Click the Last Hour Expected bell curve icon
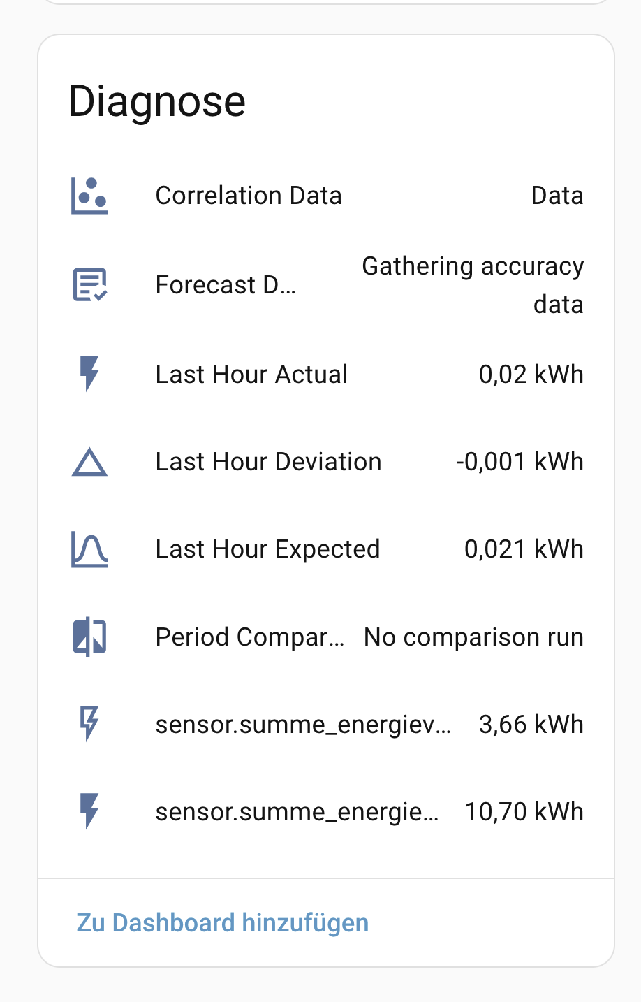Viewport: 641px width, 1002px height. click(89, 549)
